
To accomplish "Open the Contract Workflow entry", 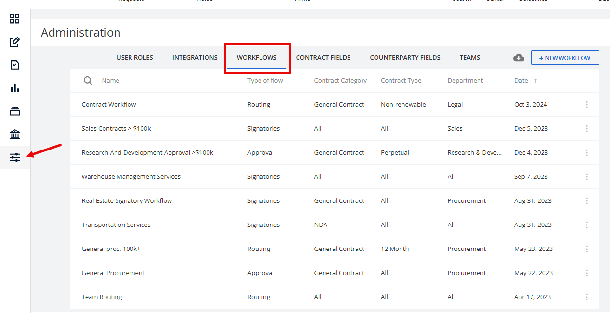I will pyautogui.click(x=109, y=105).
